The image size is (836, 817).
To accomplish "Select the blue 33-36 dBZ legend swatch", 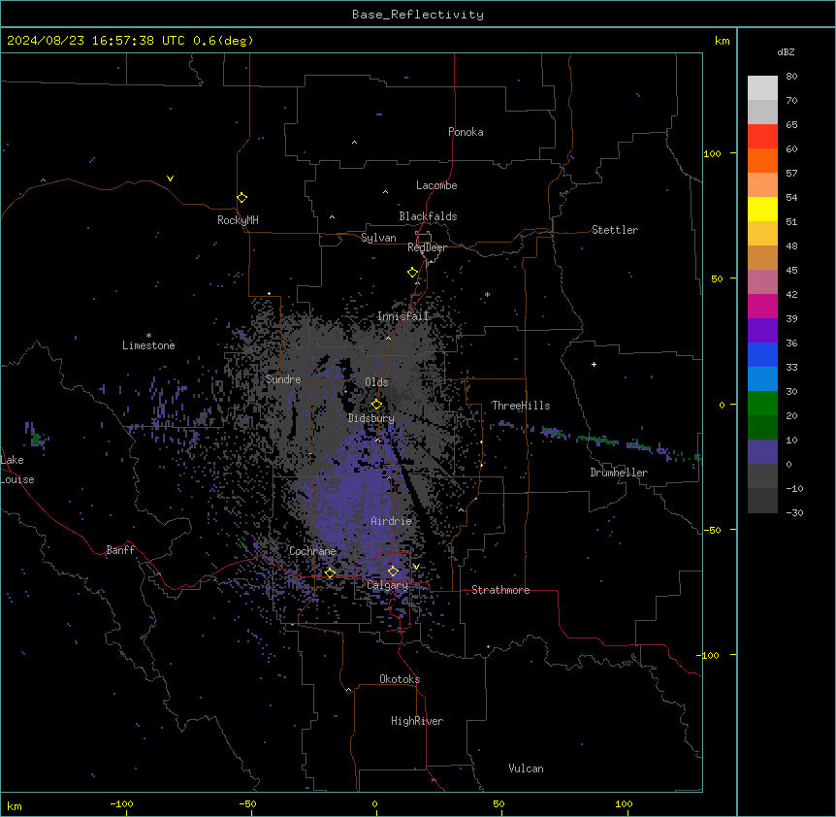I will (762, 354).
